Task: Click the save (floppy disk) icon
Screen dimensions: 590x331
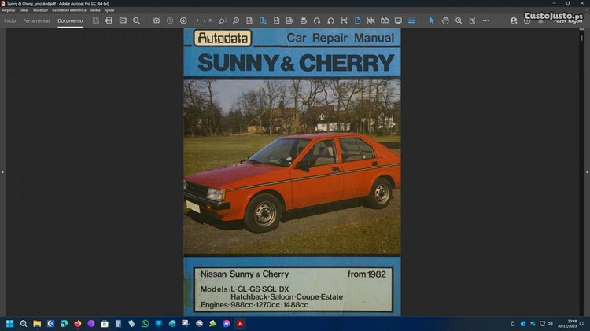Action: pyautogui.click(x=96, y=20)
